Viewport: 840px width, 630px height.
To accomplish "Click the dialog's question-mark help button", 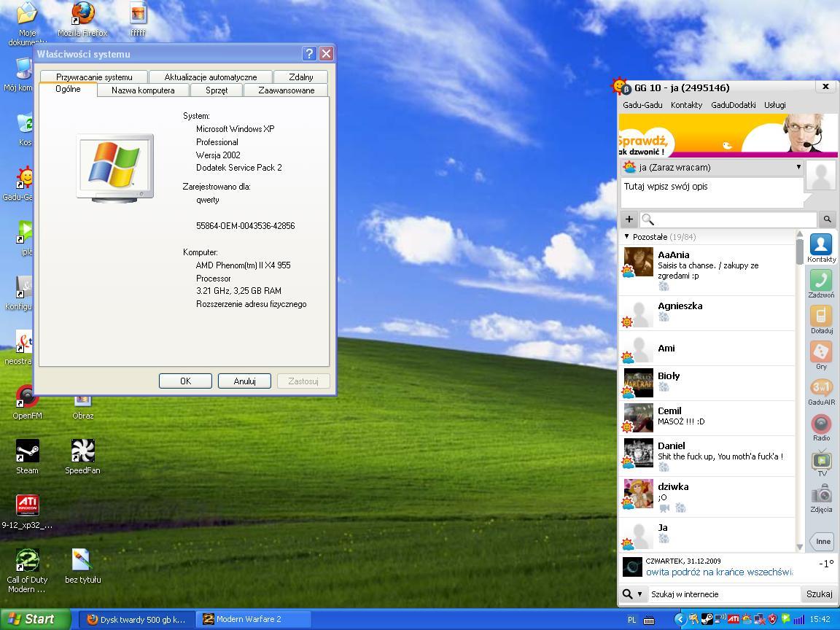I will pyautogui.click(x=309, y=53).
